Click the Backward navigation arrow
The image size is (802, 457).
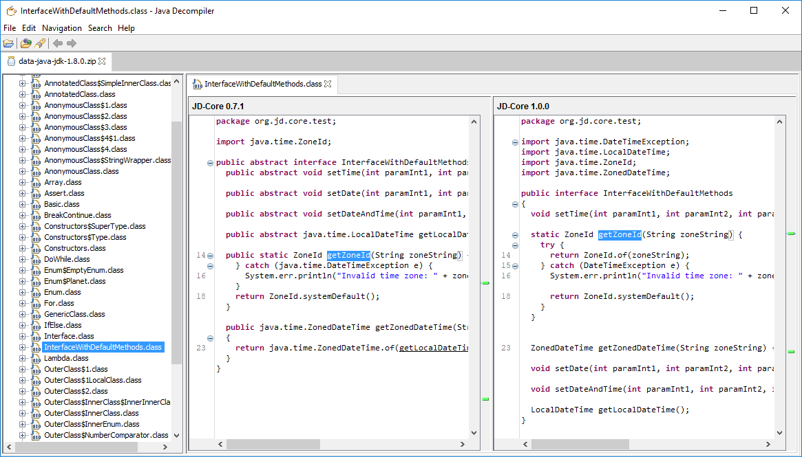point(58,43)
